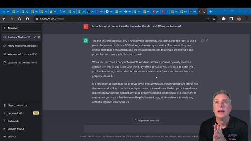
Task: Click the browser forward arrow
Action: tap(12, 19)
